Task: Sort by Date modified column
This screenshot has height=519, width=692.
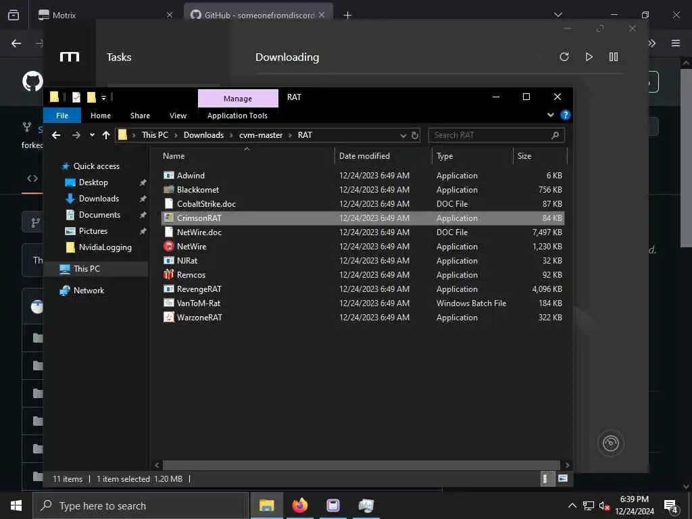Action: 364,156
